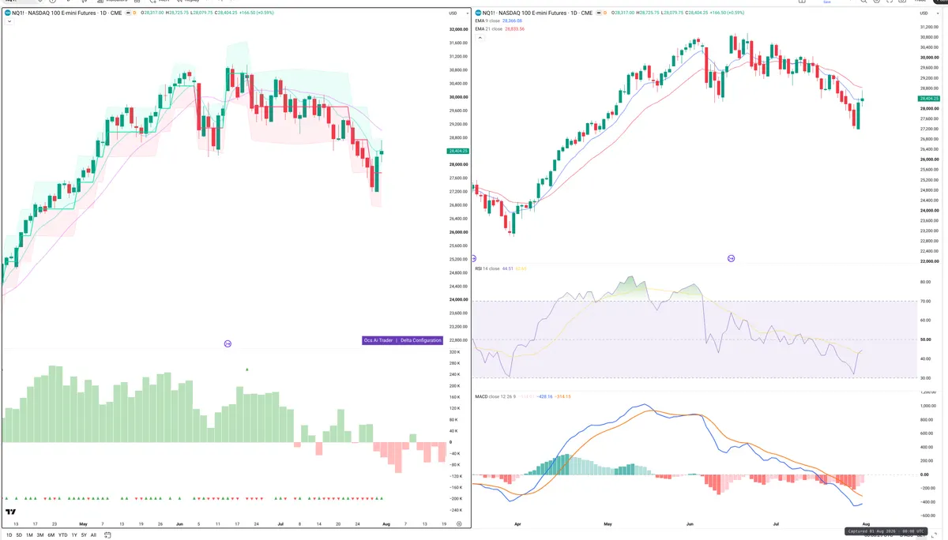Click 1,000.00 on MACD axis
Screen dimensions: 948x540
927,405
